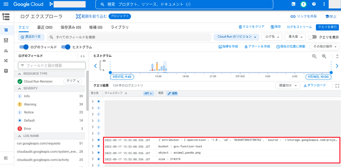Change the JST timezone dropdown

(x=148, y=93)
